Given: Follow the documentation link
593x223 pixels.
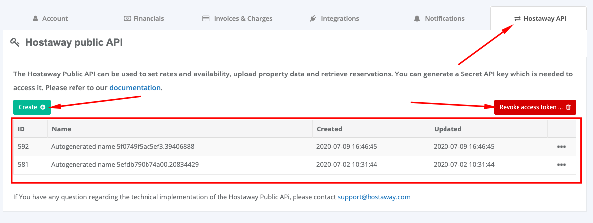Looking at the screenshot, I should click(135, 88).
